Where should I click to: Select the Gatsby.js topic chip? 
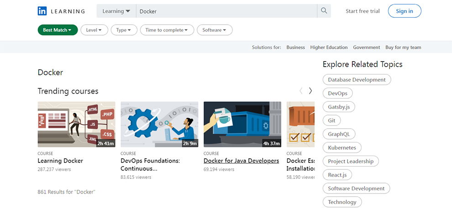point(339,107)
